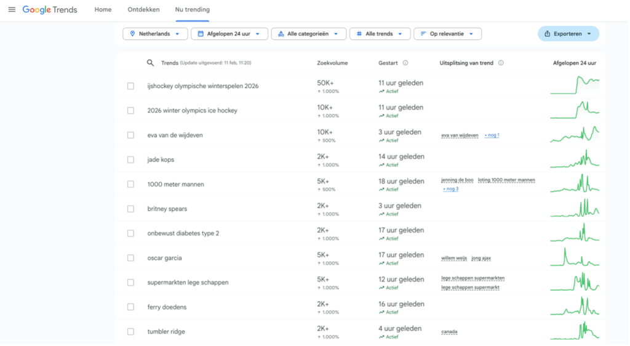Click the trend title jade kops
Viewport: 630px width, 346px height.
pos(161,160)
